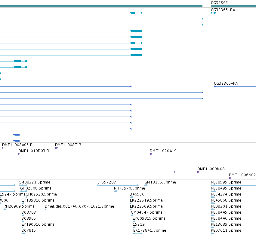Click the 207815 EST label
This screenshot has height=235, width=256.
coord(29,230)
